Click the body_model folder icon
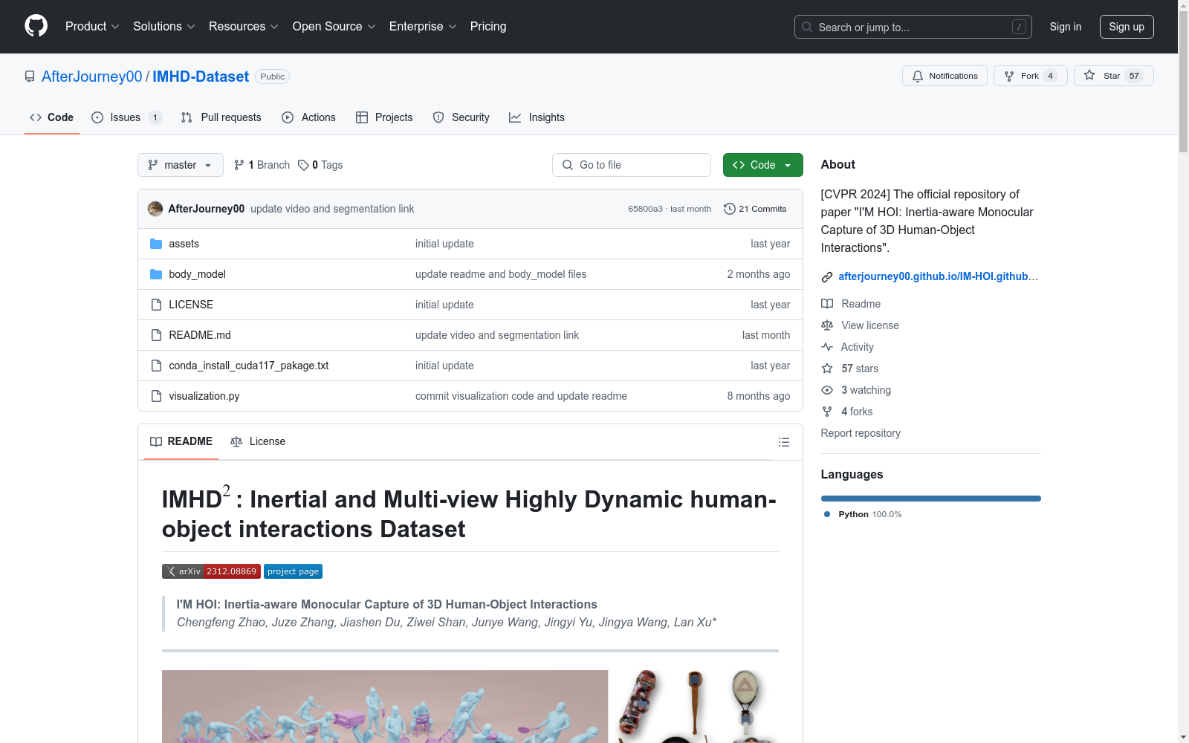This screenshot has height=743, width=1189. [156, 274]
